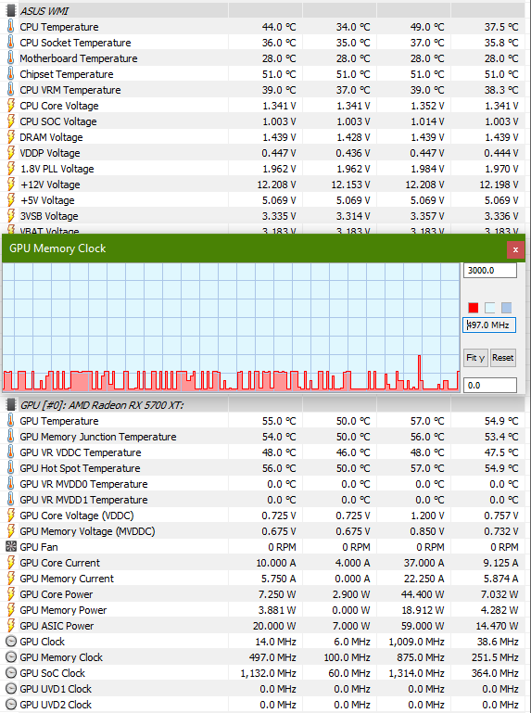Select the GPU Memory Voltage (MVDDC) label
This screenshot has height=713, width=531.
pos(87,531)
